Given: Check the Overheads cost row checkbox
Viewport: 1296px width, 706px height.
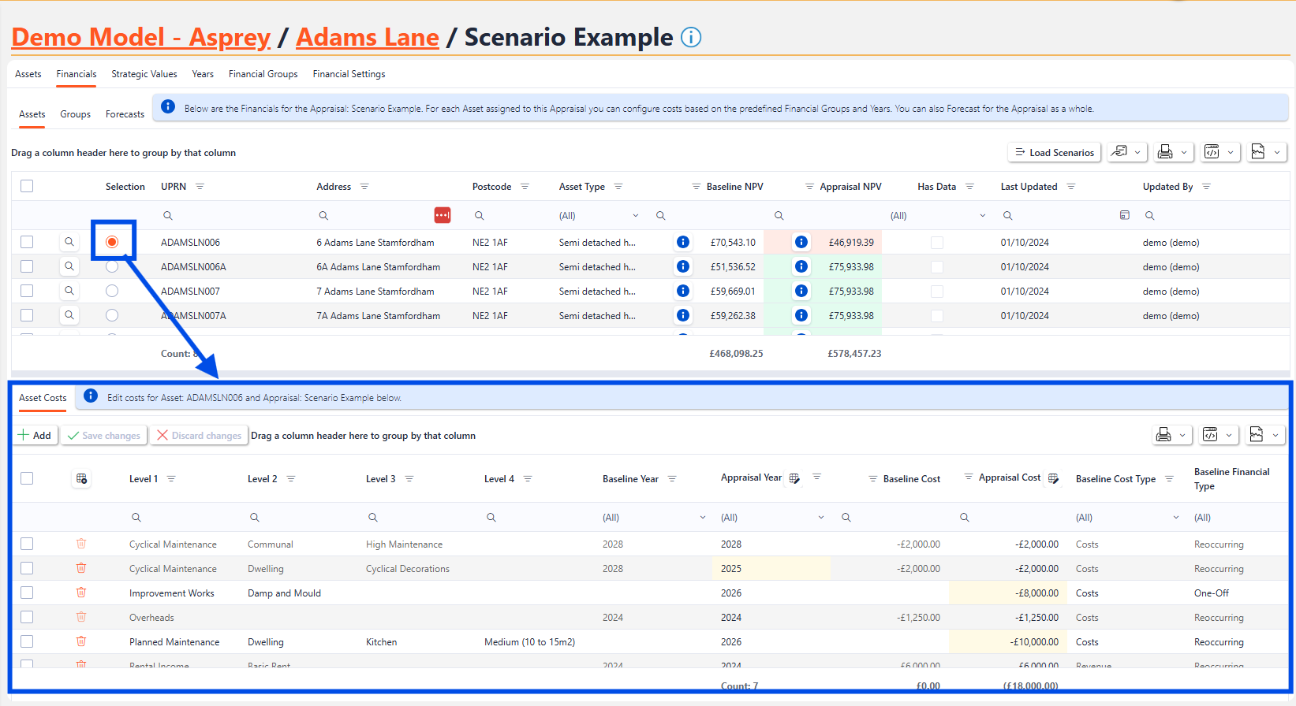Looking at the screenshot, I should tap(27, 618).
